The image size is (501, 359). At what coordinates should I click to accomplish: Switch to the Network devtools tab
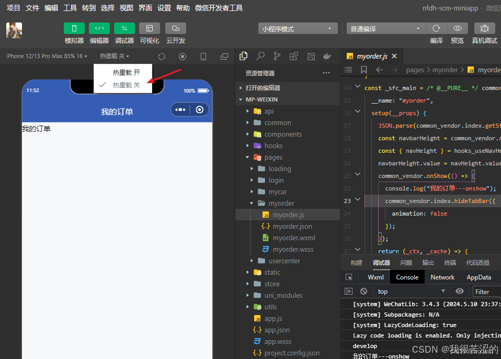tap(442, 277)
